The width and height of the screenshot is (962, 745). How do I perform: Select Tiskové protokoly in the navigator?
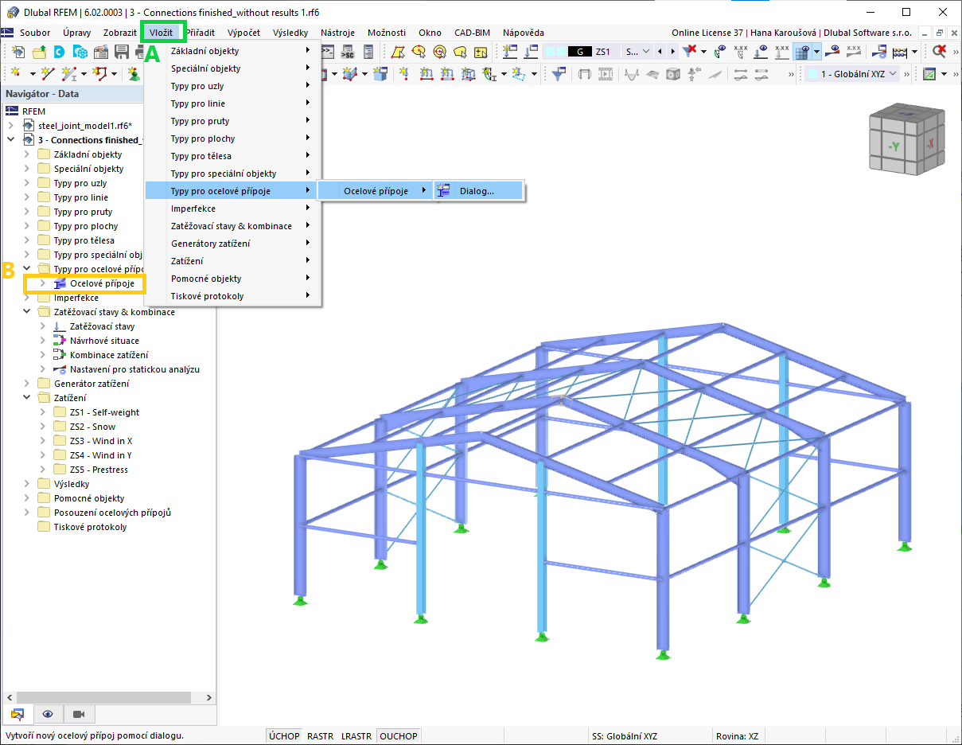tap(90, 527)
